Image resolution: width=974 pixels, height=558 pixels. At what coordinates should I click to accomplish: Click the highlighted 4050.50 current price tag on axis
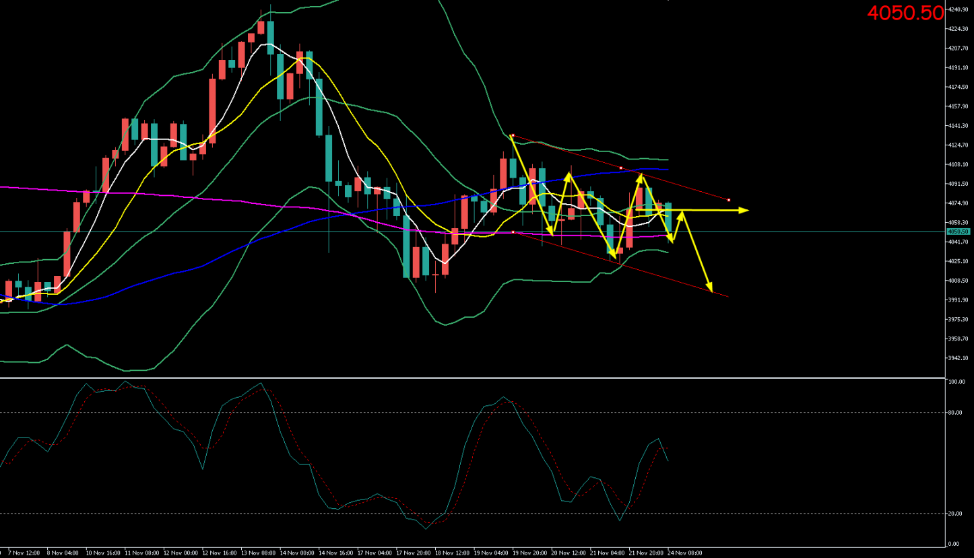[957, 232]
